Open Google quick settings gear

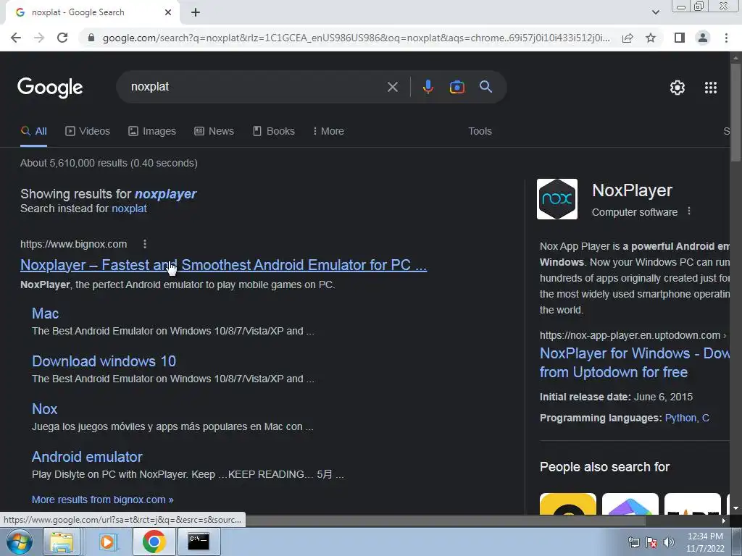click(x=678, y=88)
